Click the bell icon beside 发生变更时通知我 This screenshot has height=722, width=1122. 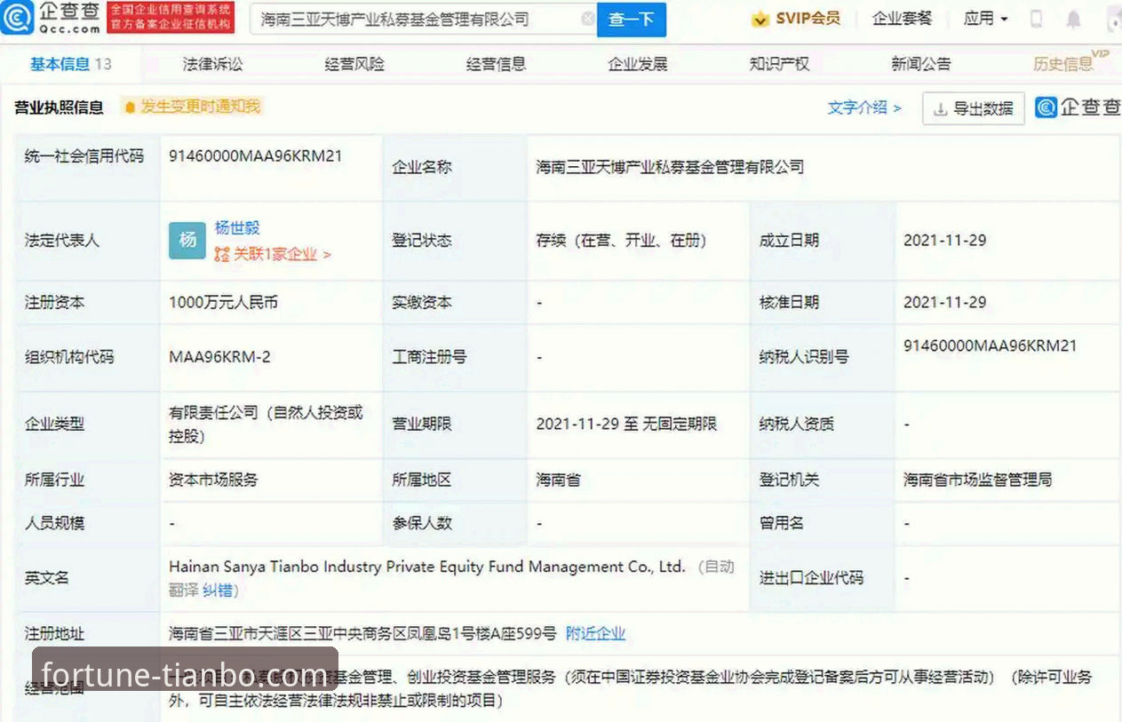click(x=130, y=107)
